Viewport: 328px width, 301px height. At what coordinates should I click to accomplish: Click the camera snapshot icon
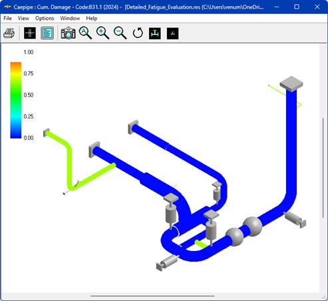pyautogui.click(x=68, y=33)
